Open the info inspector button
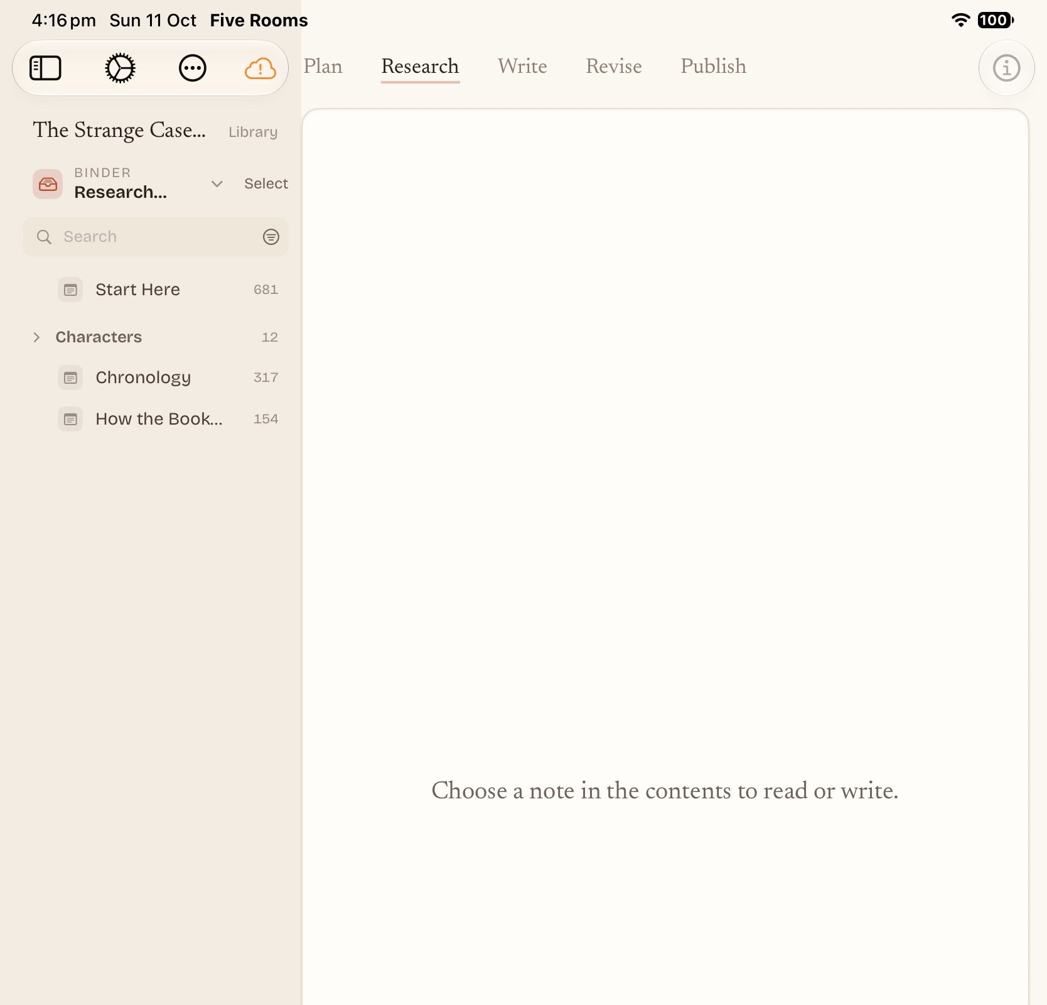Screen dimensions: 1047x1005 [1006, 68]
